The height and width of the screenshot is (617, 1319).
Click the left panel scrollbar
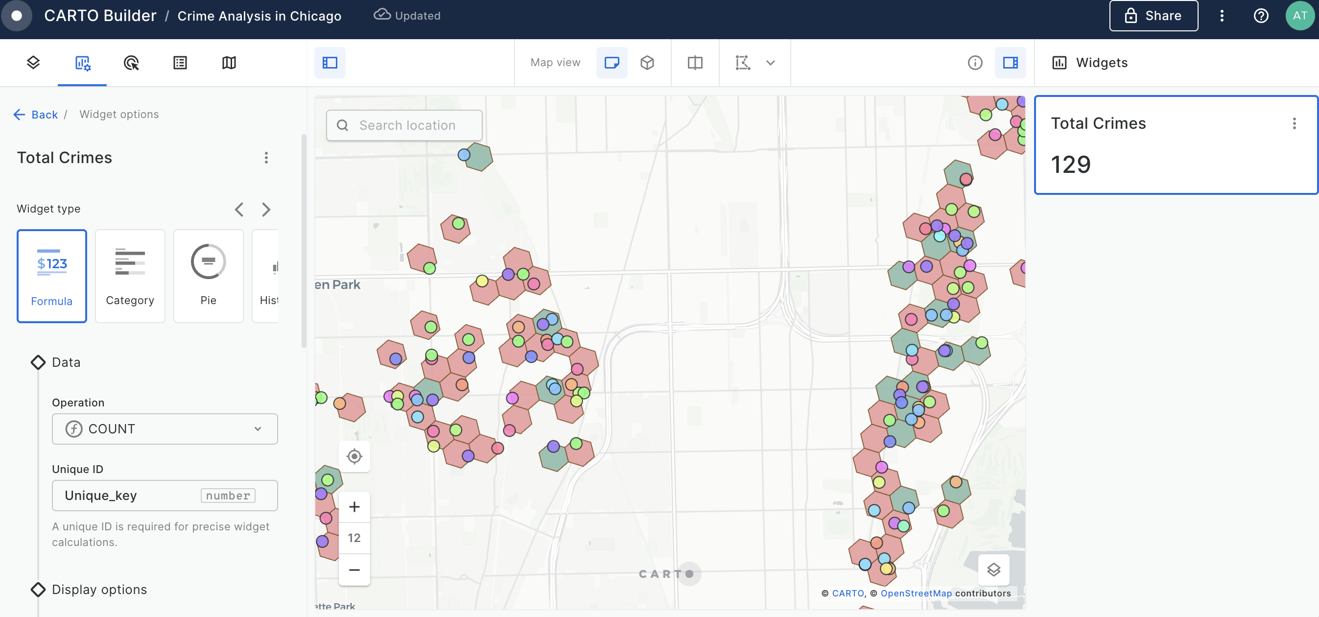(304, 240)
